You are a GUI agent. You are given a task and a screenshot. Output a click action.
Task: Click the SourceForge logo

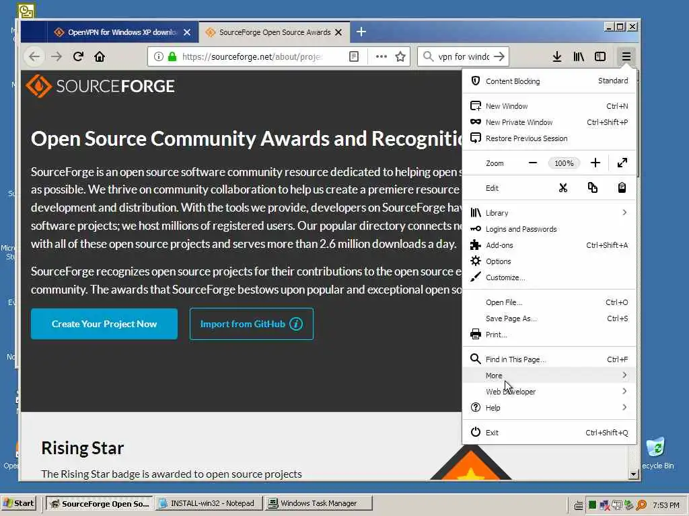(101, 86)
